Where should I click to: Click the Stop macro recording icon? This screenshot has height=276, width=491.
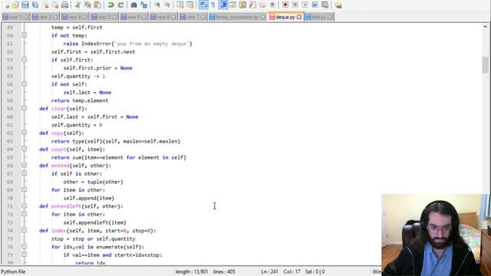(295, 5)
